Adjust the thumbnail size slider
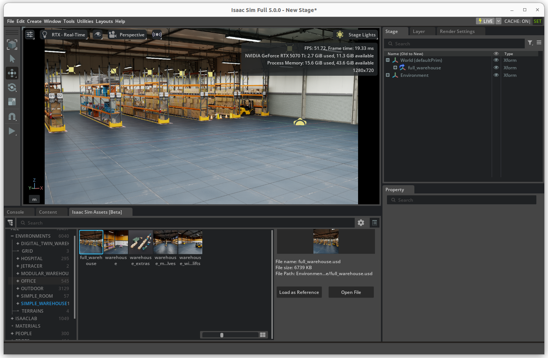Screen dimensions: 548x358 pyautogui.click(x=222, y=335)
